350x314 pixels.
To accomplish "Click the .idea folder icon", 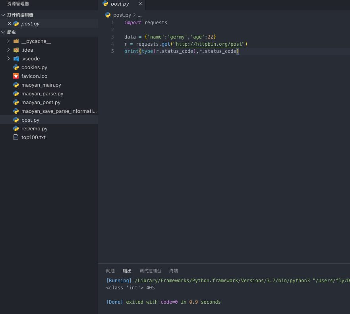I will point(16,50).
